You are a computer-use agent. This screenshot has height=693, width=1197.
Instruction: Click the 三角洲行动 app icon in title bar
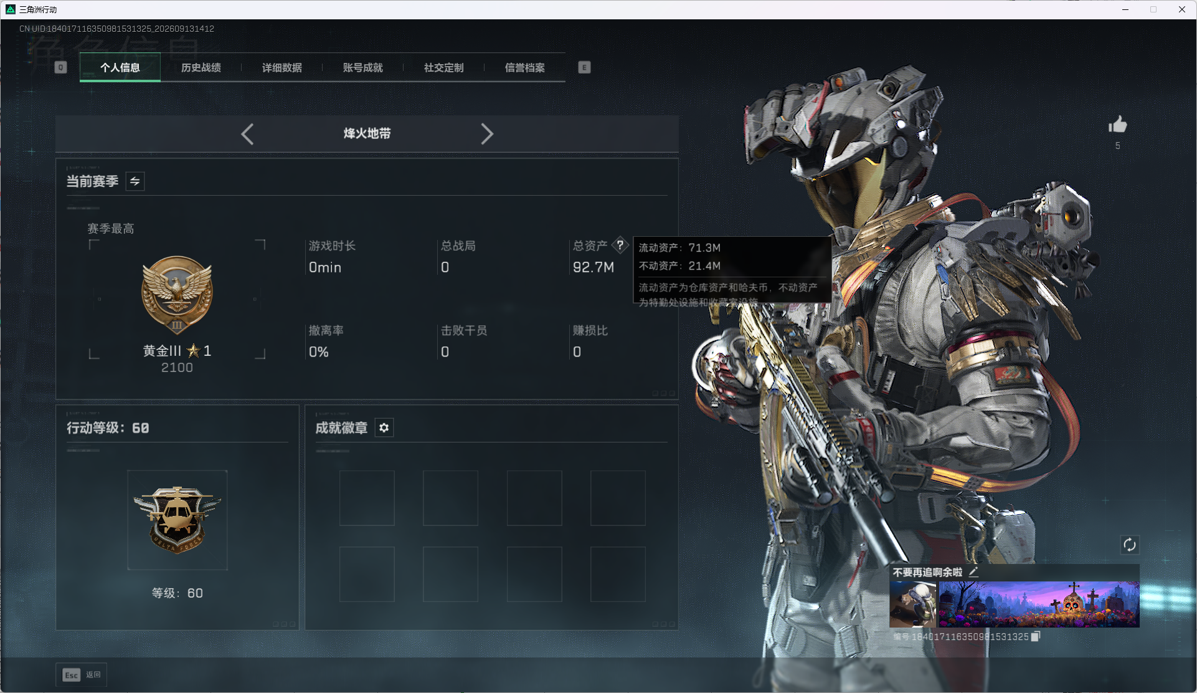[x=11, y=9]
